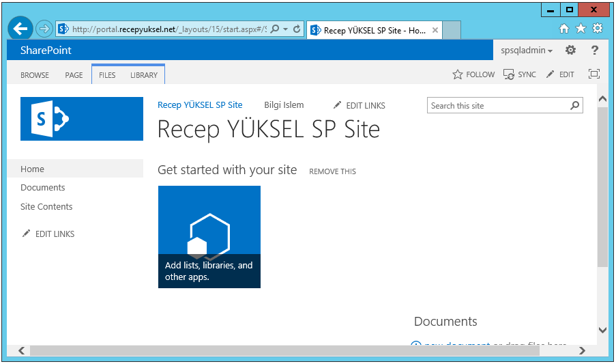
Task: Open Documents in the left navigation
Action: click(x=43, y=188)
